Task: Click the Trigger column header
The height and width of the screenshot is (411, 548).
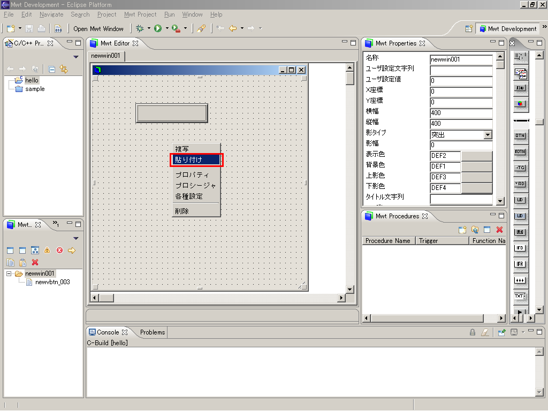Action: 442,241
